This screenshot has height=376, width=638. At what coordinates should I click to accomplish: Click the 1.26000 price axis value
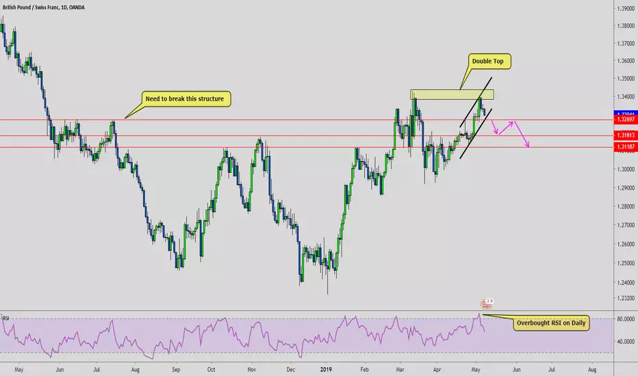click(x=626, y=244)
